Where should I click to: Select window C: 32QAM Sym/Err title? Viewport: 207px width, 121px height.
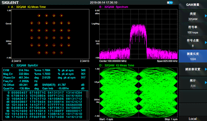pyautogui.click(x=25, y=66)
